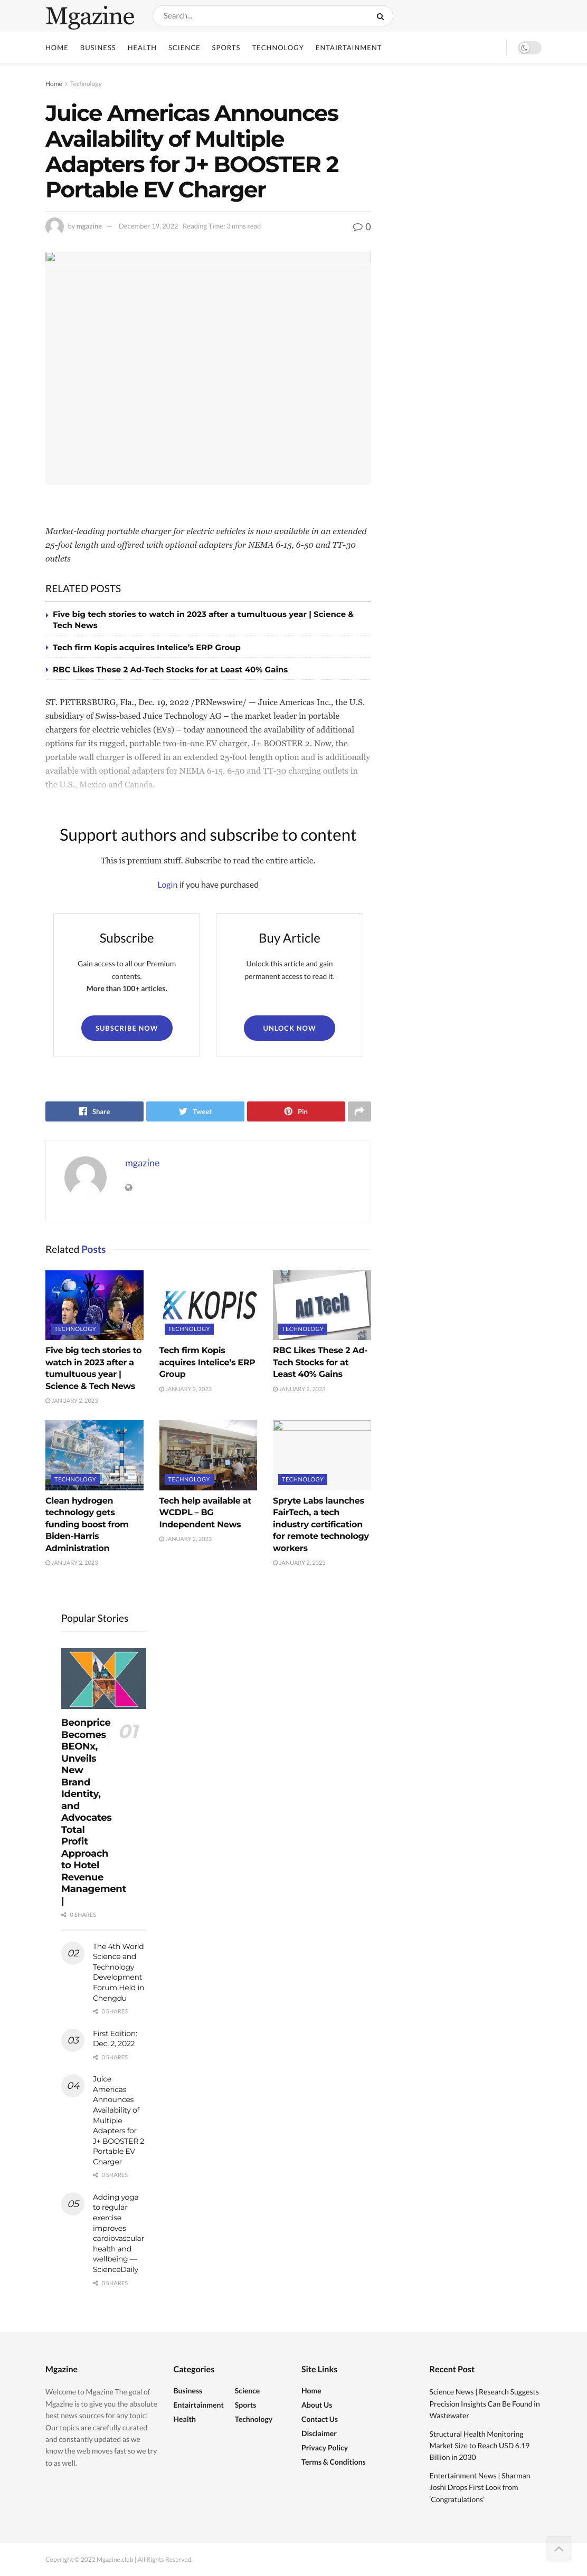Open recent post 'Entertainment News | Sharman Joshi'

click(480, 2487)
